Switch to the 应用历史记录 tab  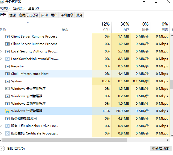point(28,15)
